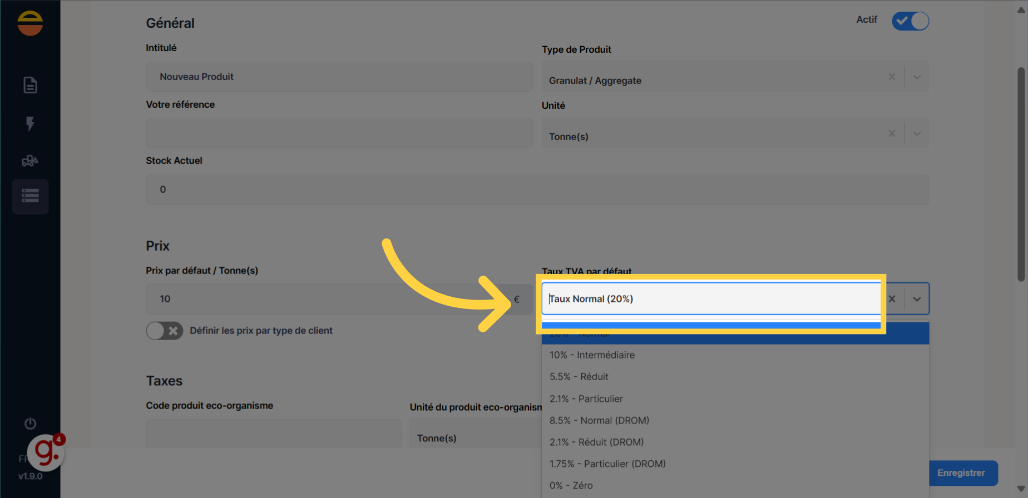The height and width of the screenshot is (498, 1028).
Task: Open the truck deliveries sidebar icon
Action: pyautogui.click(x=30, y=161)
